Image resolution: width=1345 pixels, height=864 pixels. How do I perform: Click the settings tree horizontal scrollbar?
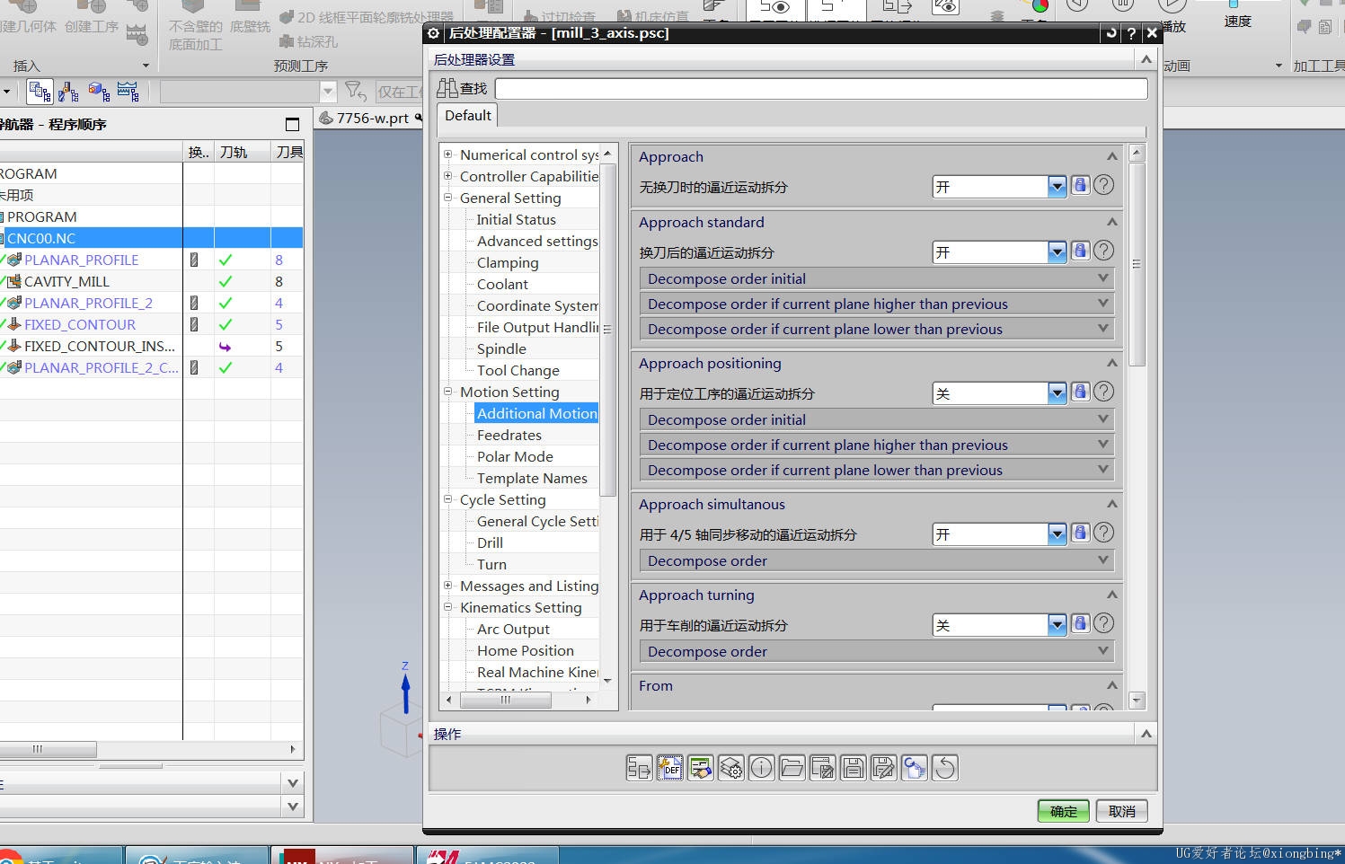tap(506, 700)
